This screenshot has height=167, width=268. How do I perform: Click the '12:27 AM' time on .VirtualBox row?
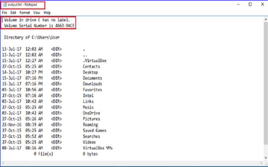(x=34, y=61)
